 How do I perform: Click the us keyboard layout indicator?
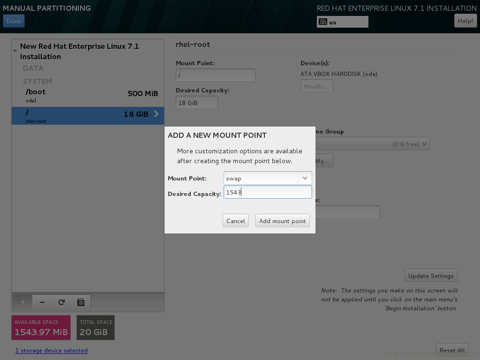click(x=343, y=22)
